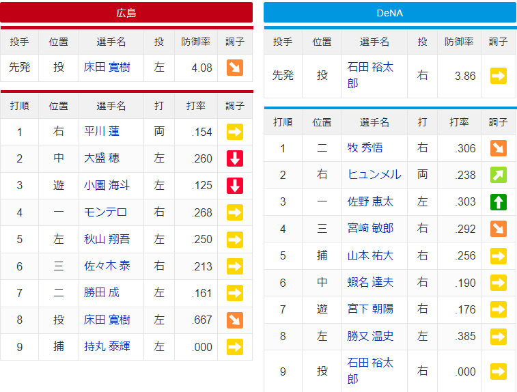
Task: Open player page for 秋山 翔吾
Action: [x=107, y=239]
